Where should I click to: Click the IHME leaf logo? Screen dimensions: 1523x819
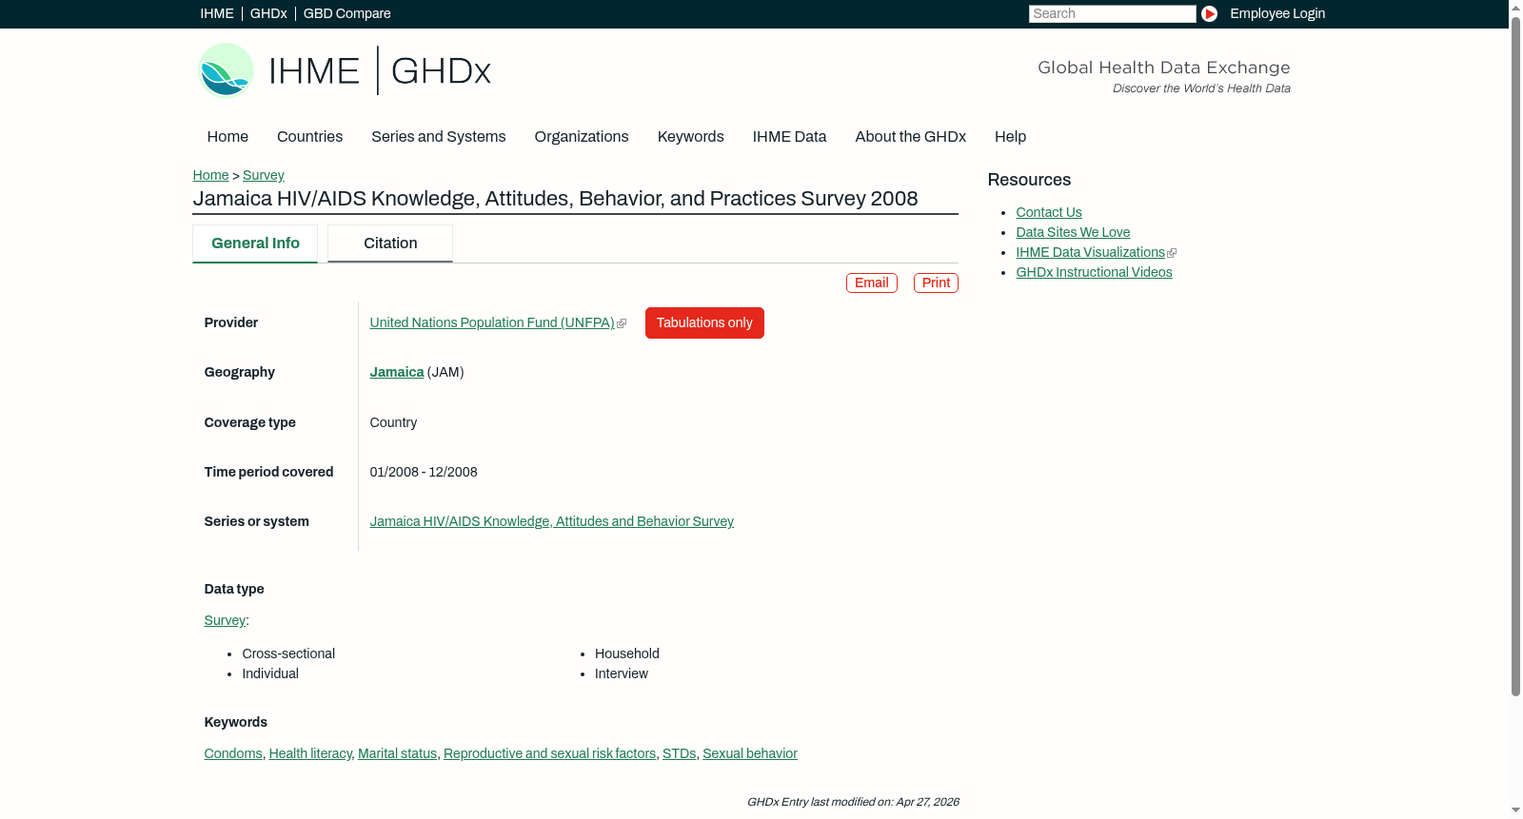226,70
